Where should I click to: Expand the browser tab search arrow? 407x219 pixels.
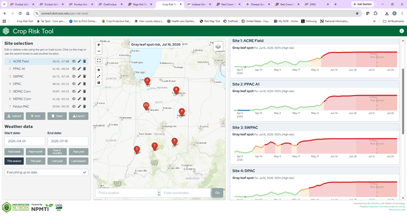[x=4, y=5]
